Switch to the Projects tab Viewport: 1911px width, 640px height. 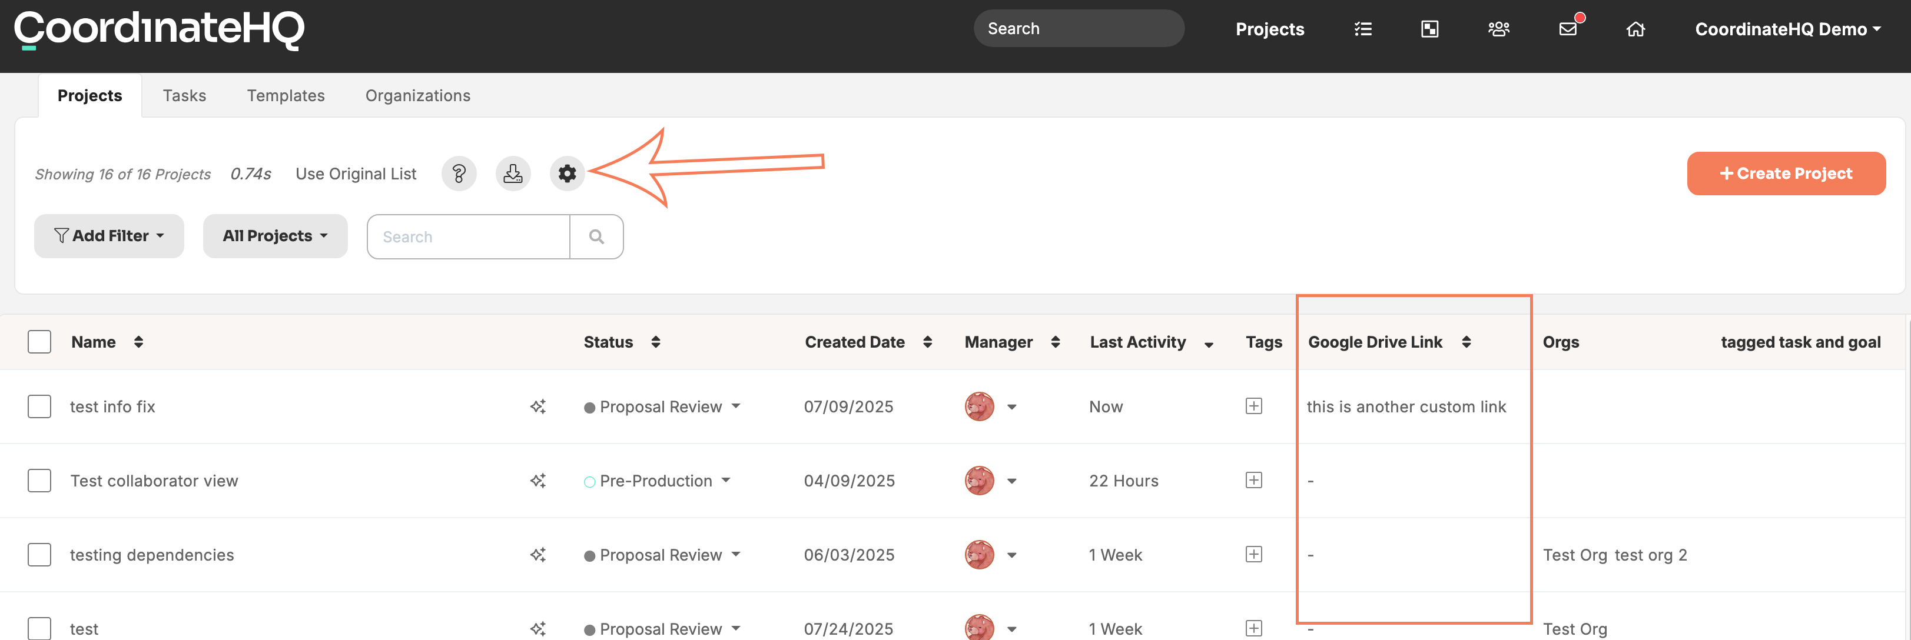89,96
